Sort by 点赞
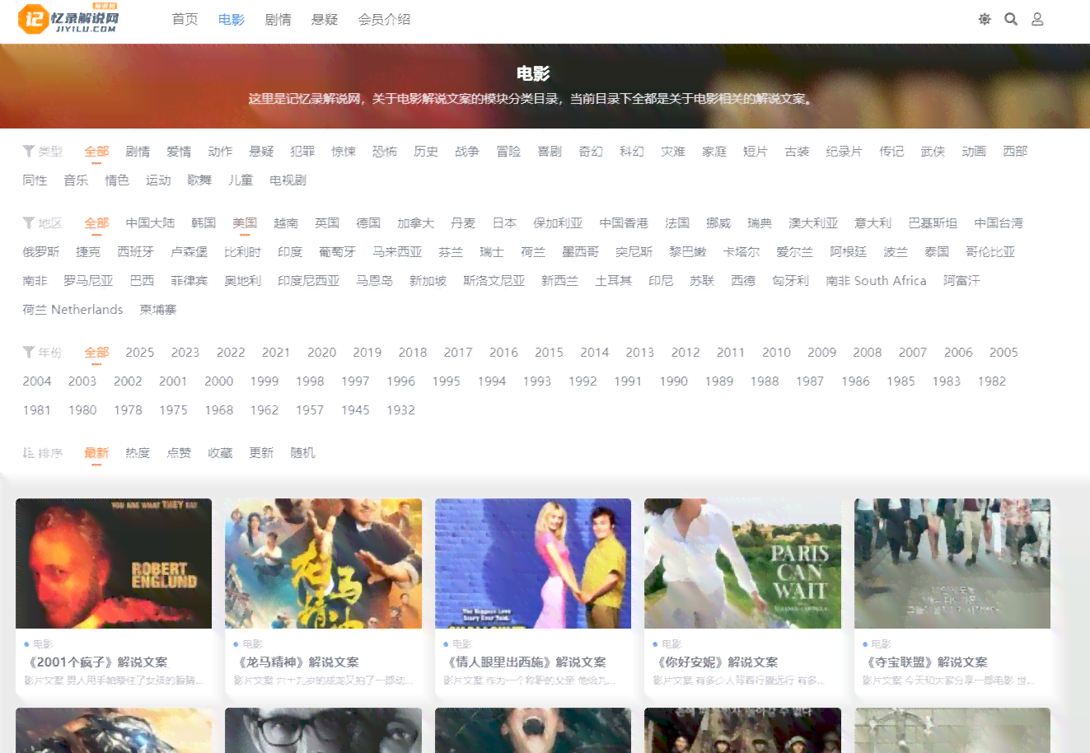 tap(179, 453)
